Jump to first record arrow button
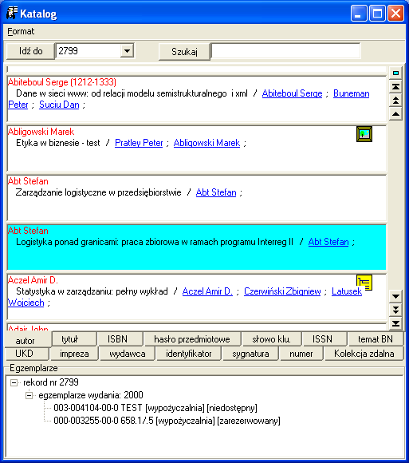The height and width of the screenshot is (463, 409). [x=395, y=87]
